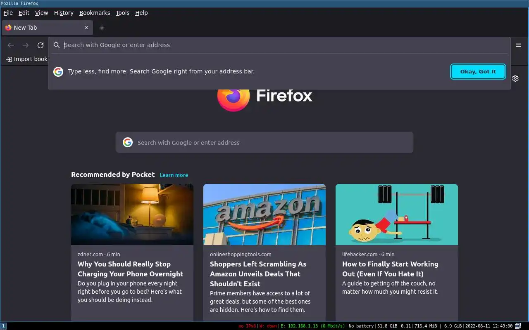The width and height of the screenshot is (529, 330).
Task: Open a new tab with plus button
Action: (x=102, y=28)
